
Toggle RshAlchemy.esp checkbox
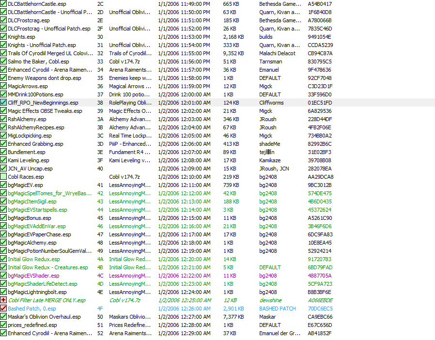tap(3, 119)
